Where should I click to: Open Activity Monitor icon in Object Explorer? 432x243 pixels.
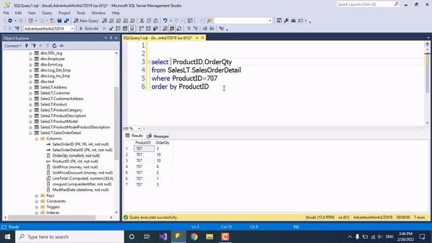pyautogui.click(x=61, y=46)
